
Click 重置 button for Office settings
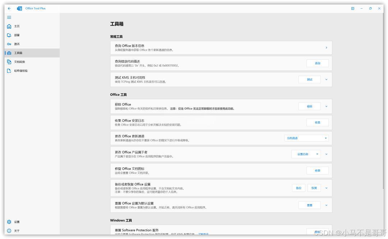click(x=310, y=205)
